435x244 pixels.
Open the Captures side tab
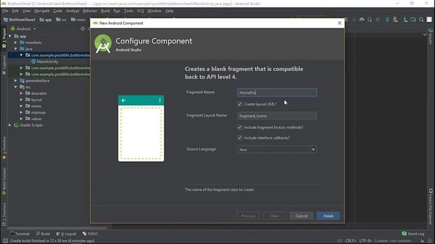(4, 65)
